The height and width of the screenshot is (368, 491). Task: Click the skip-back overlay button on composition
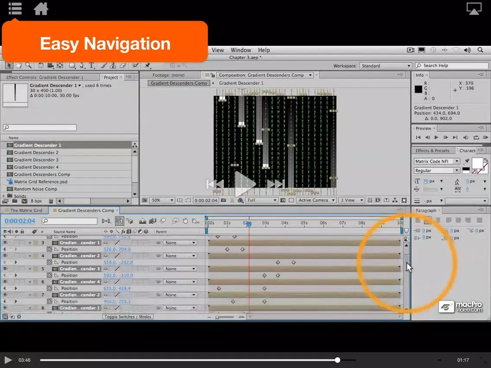215,184
